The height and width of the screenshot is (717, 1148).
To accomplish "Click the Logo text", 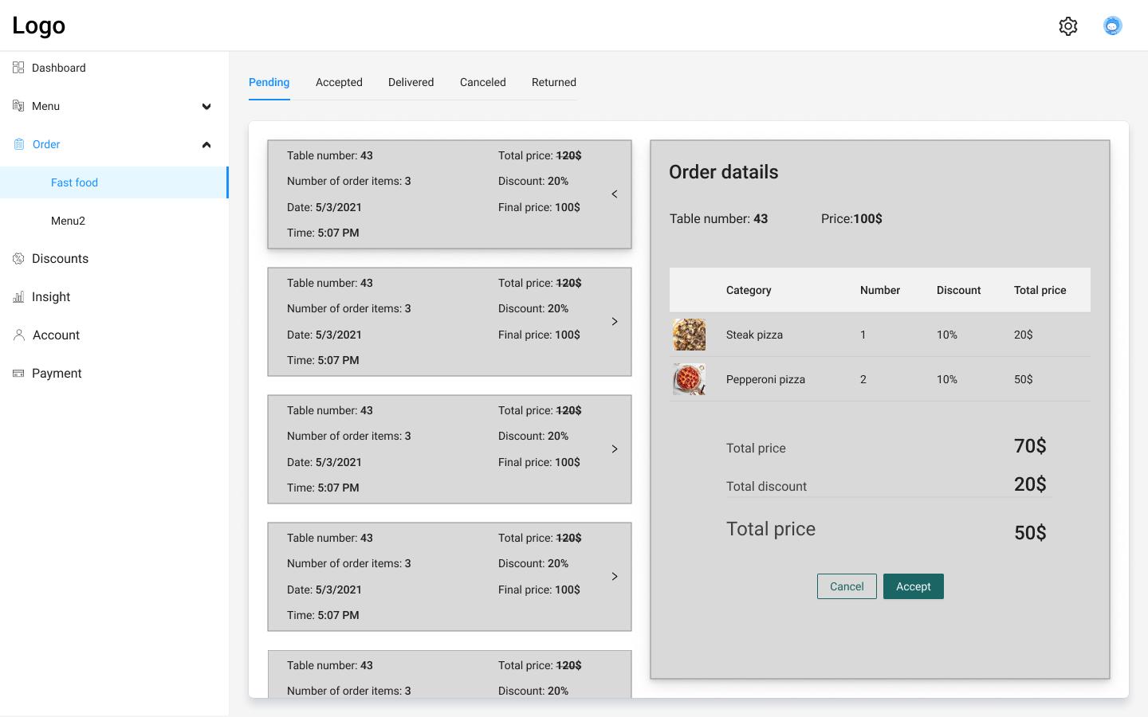I will click(38, 25).
